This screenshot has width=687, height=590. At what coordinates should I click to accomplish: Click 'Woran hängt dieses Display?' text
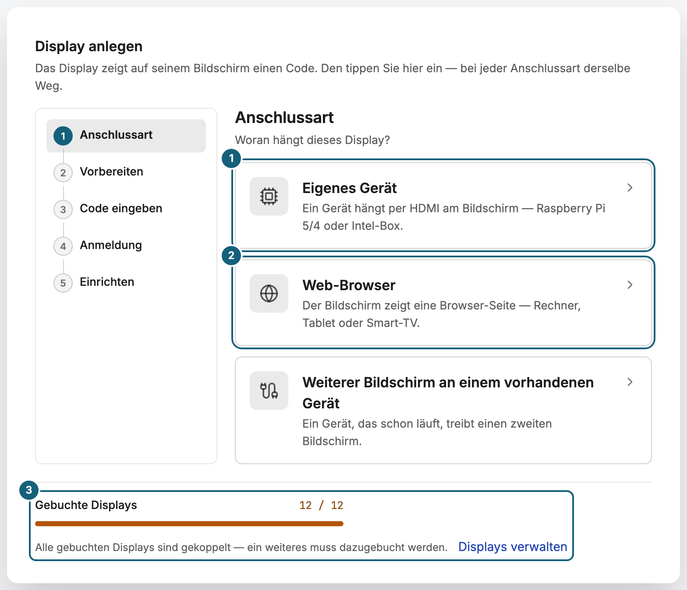pos(312,140)
